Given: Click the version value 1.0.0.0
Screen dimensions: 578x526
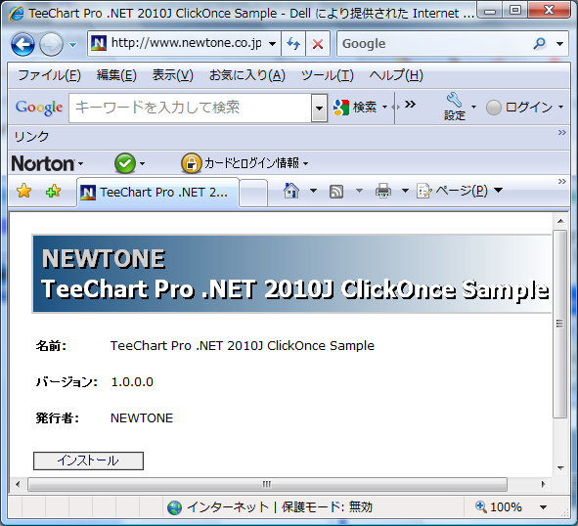Looking at the screenshot, I should (x=132, y=382).
